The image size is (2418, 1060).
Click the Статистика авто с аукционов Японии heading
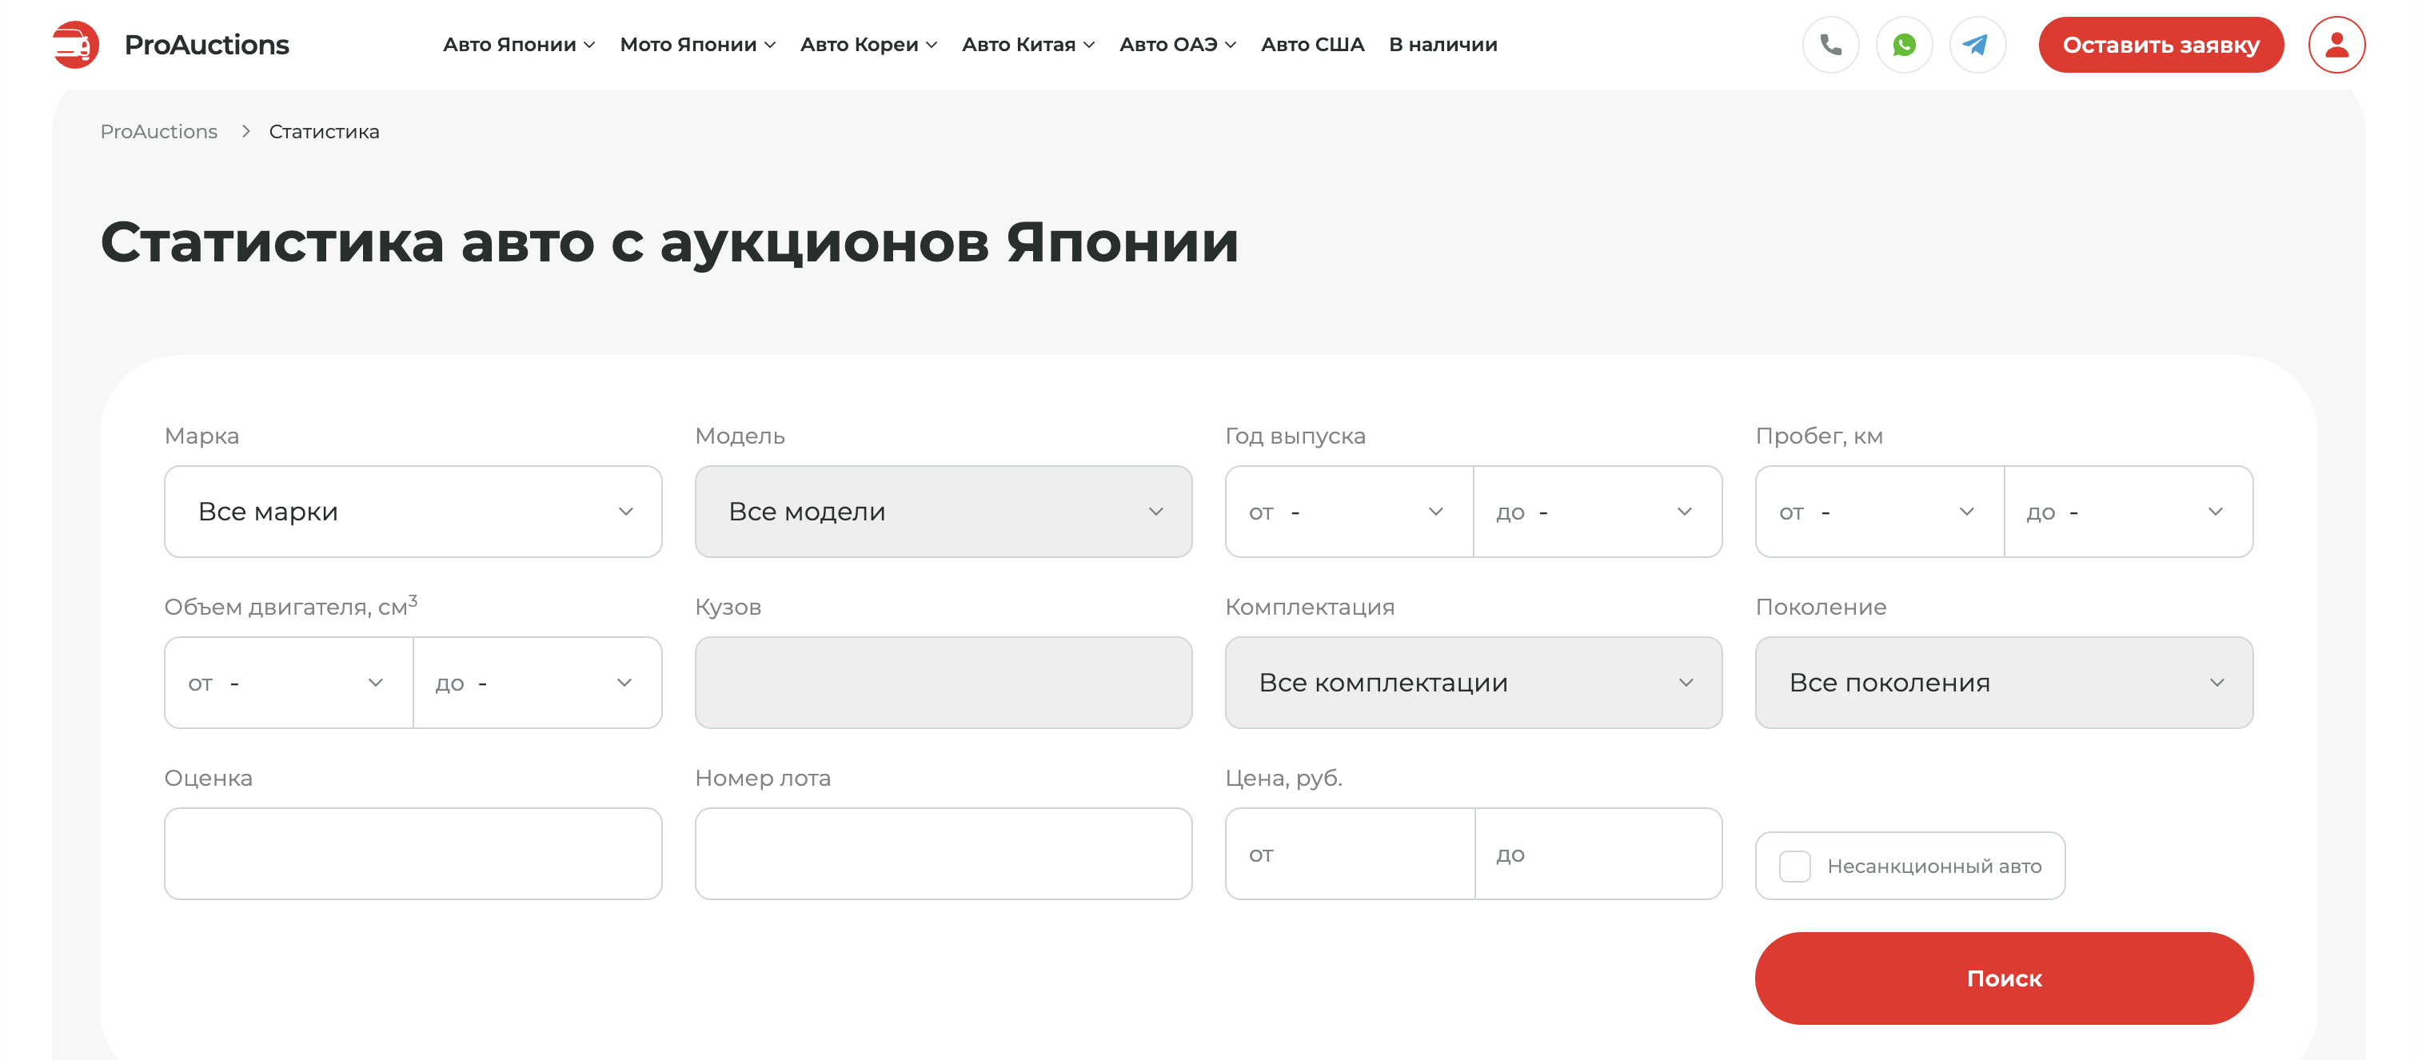pyautogui.click(x=669, y=242)
